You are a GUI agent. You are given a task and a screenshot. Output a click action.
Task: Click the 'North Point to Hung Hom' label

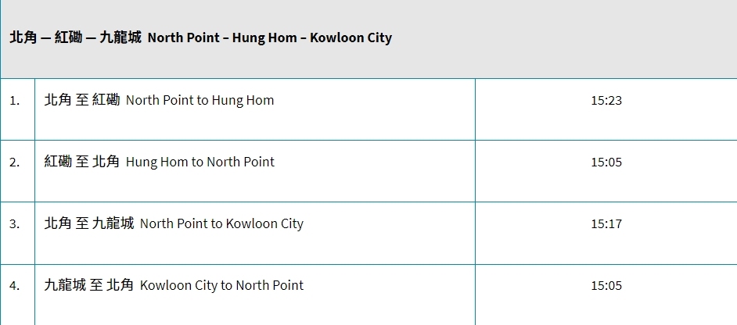pyautogui.click(x=200, y=100)
